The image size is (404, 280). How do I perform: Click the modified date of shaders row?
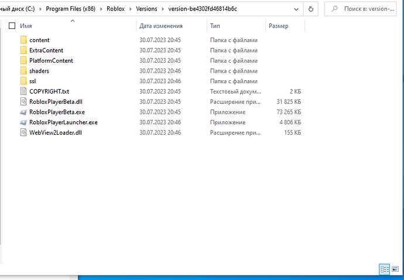click(x=160, y=71)
